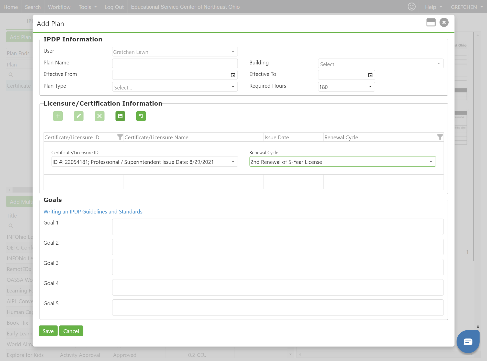This screenshot has height=361, width=487.
Task: Click the Goal 4 text area
Action: (x=278, y=287)
